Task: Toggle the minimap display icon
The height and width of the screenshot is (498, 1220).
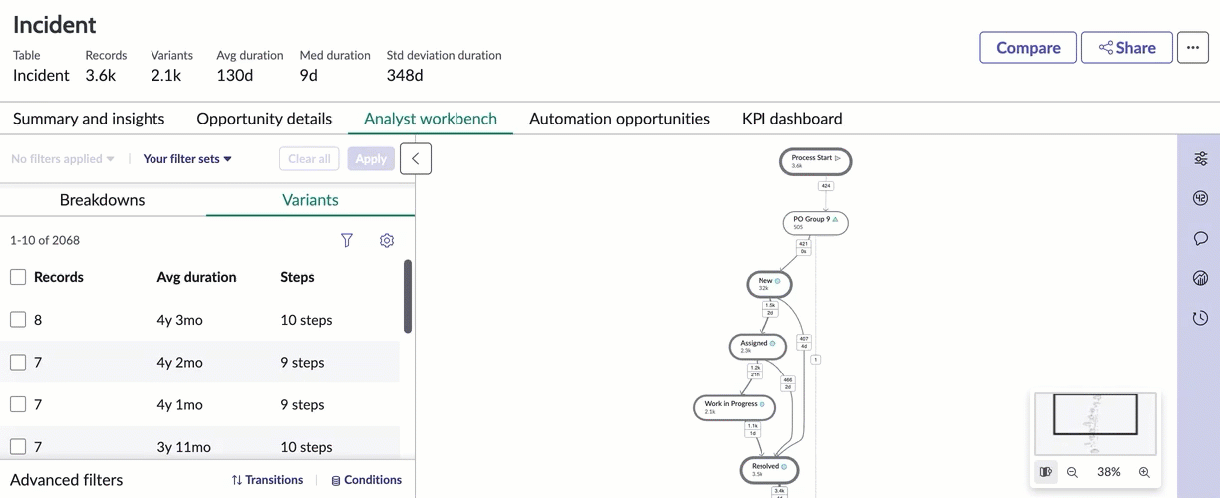Action: pos(1045,472)
